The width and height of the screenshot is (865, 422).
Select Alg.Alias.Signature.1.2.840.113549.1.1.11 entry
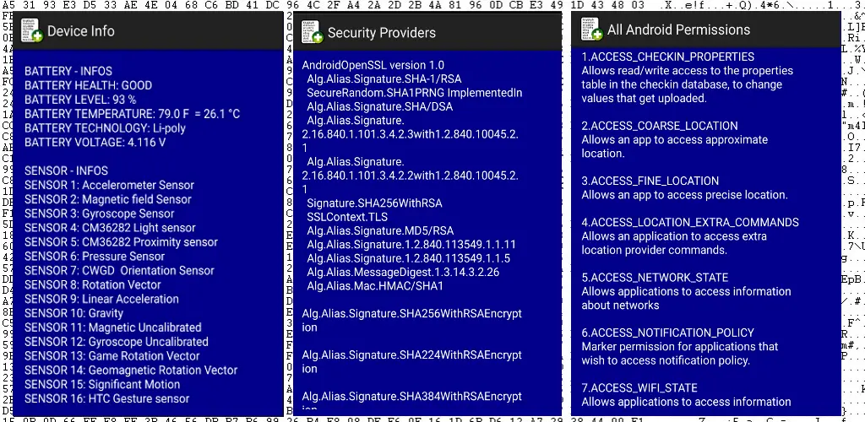pyautogui.click(x=411, y=245)
